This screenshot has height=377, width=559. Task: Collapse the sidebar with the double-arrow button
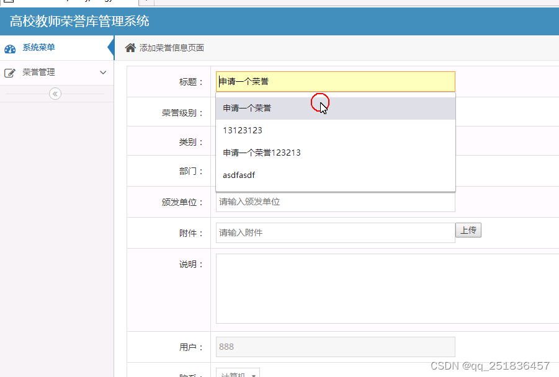(55, 94)
